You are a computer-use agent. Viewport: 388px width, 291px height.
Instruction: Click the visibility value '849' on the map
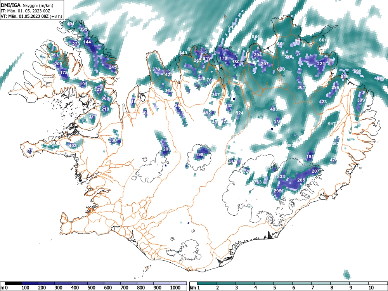[184, 53]
